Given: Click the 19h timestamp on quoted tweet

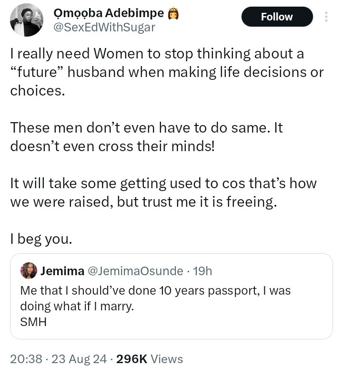Looking at the screenshot, I should [202, 271].
